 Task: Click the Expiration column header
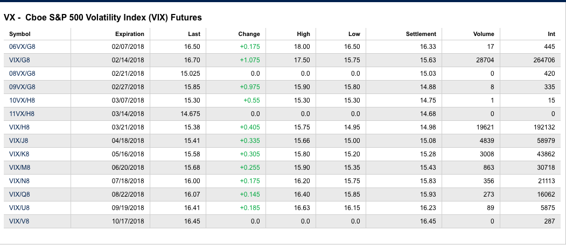(x=129, y=34)
